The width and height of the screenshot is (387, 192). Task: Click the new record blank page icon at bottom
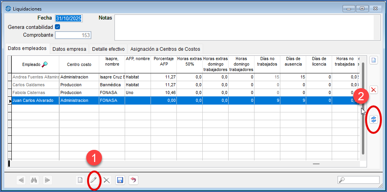click(x=80, y=180)
